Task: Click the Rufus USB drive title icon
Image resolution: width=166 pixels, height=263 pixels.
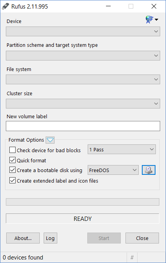Action: click(x=5, y=7)
